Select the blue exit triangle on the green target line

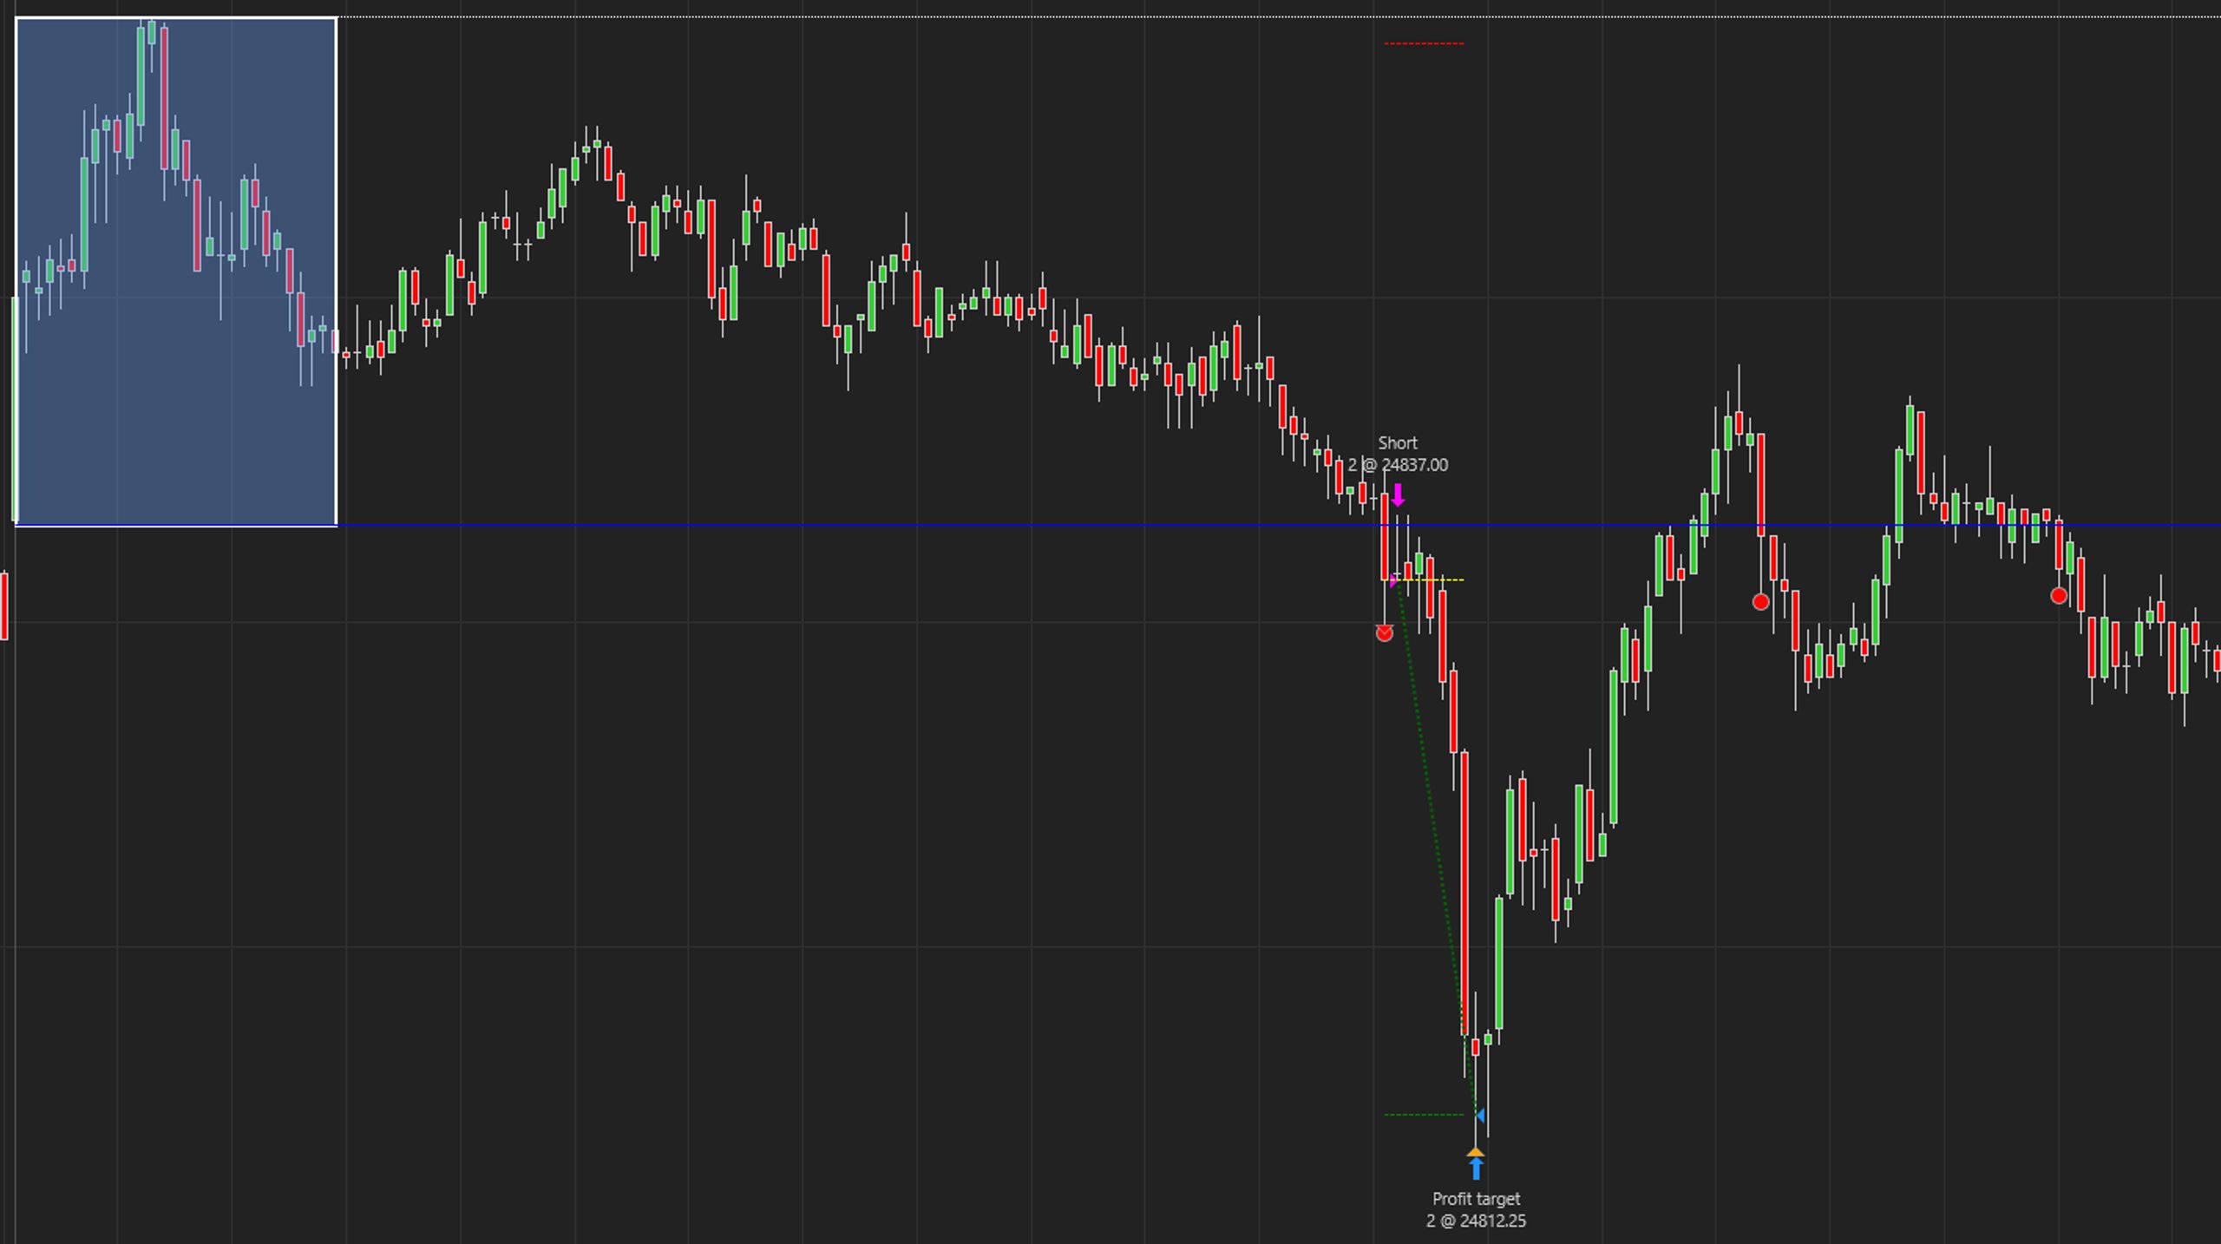(1480, 1115)
